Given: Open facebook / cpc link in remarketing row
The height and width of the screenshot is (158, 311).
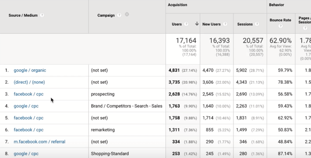Looking at the screenshot, I should point(28,130).
